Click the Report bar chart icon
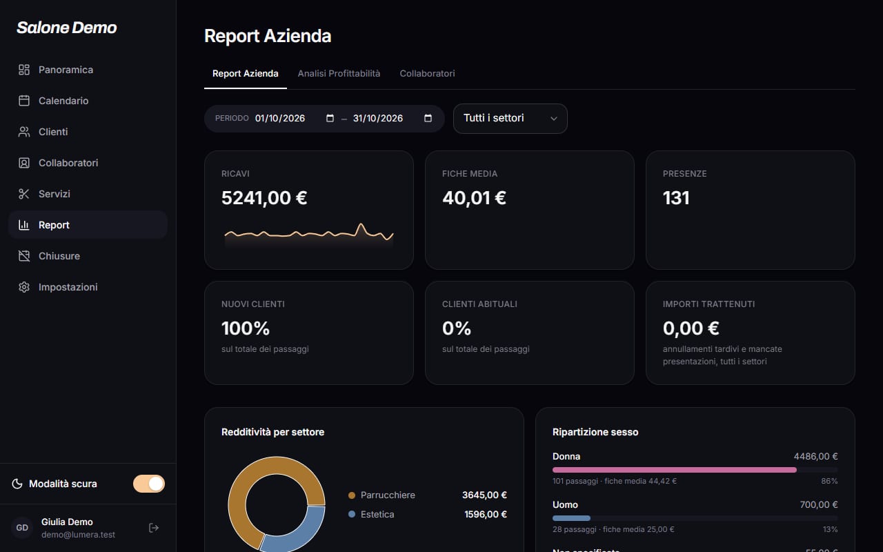Viewport: 883px width, 552px height. [24, 225]
